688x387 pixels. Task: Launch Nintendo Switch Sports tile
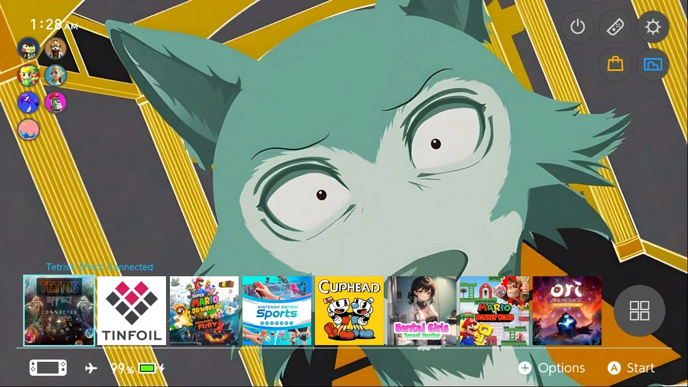pyautogui.click(x=277, y=311)
